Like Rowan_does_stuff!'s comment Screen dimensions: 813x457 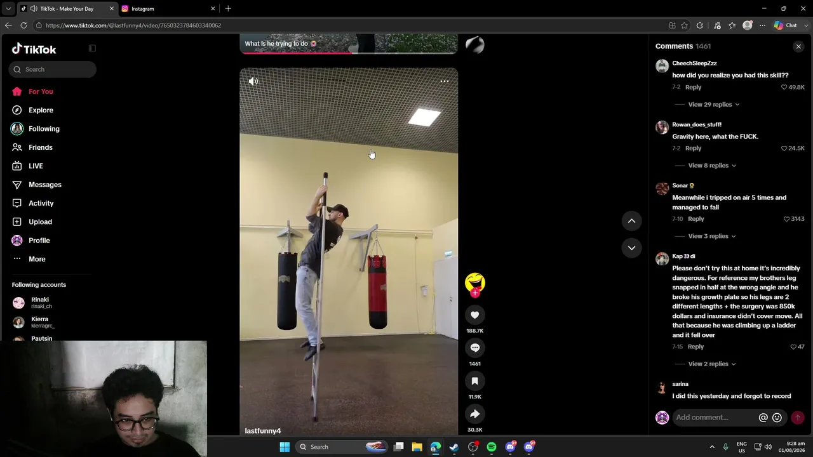pos(784,149)
